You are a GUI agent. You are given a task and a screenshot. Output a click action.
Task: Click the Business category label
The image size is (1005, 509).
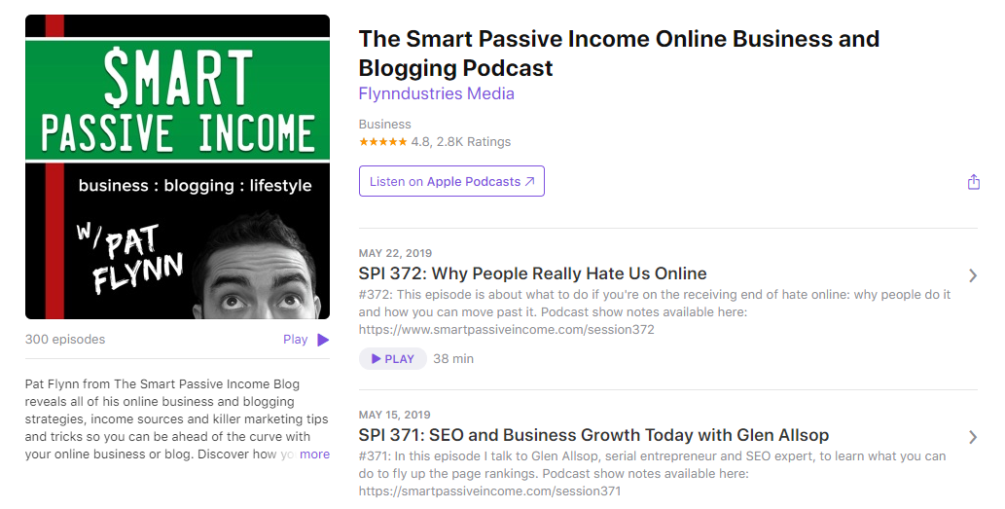(x=384, y=125)
